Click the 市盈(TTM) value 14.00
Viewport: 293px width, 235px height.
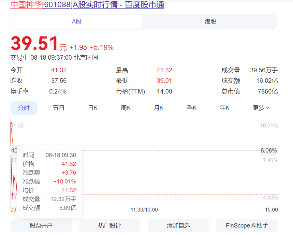tap(165, 92)
